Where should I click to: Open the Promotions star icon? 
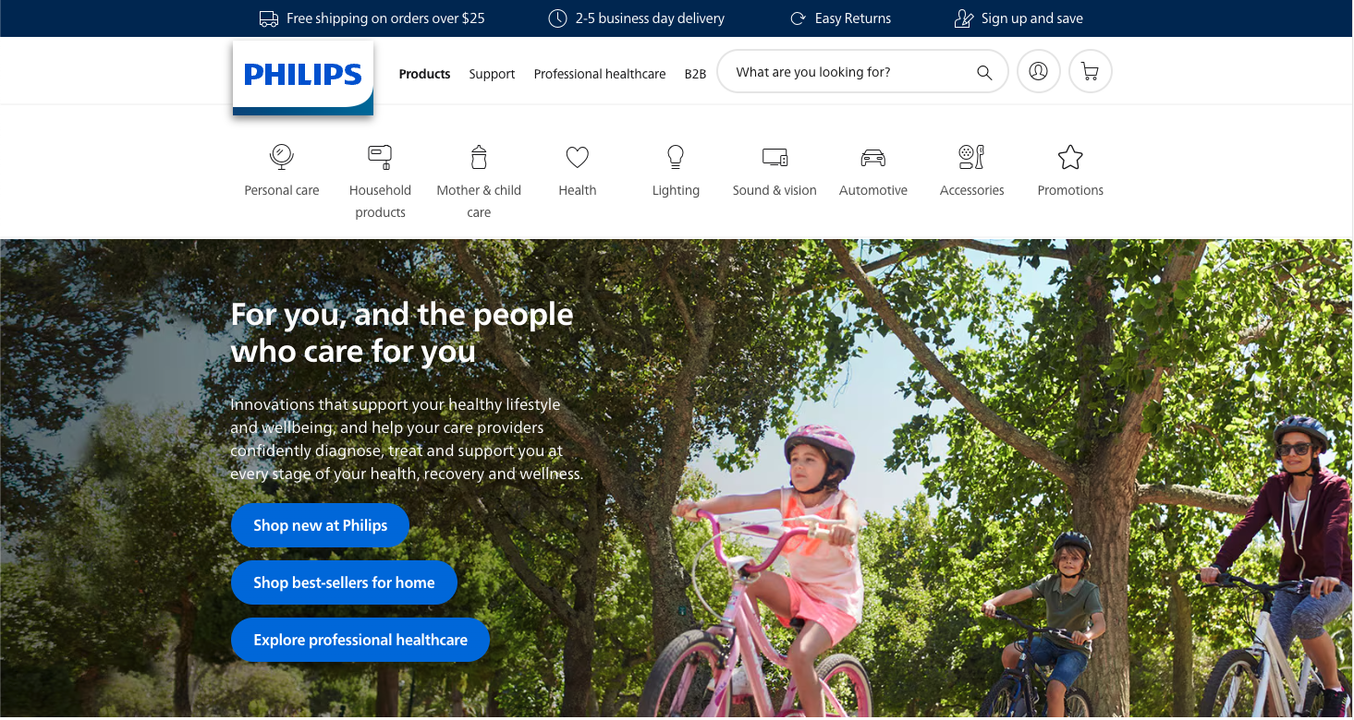[1070, 158]
